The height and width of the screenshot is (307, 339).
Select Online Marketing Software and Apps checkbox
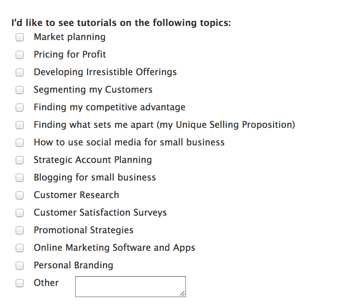tap(20, 248)
